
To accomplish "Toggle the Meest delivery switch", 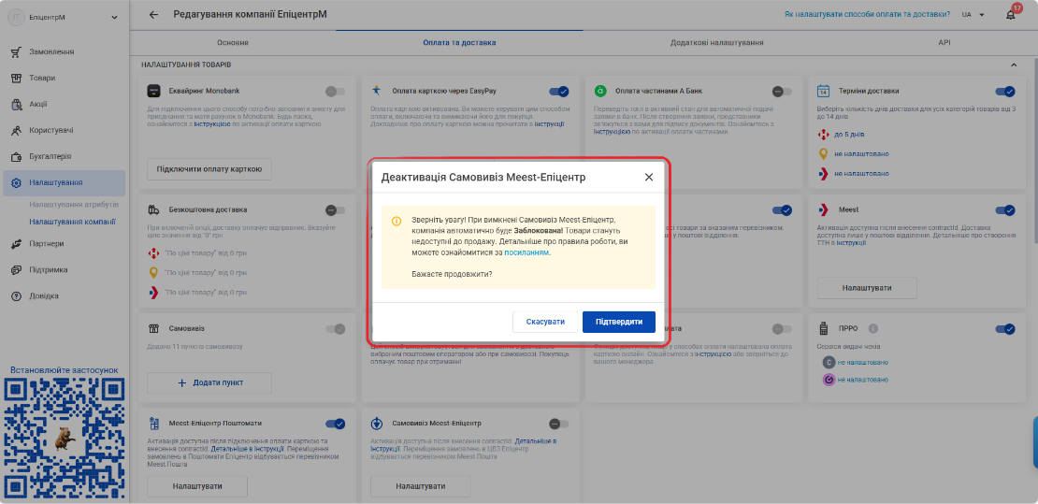I will (1005, 210).
